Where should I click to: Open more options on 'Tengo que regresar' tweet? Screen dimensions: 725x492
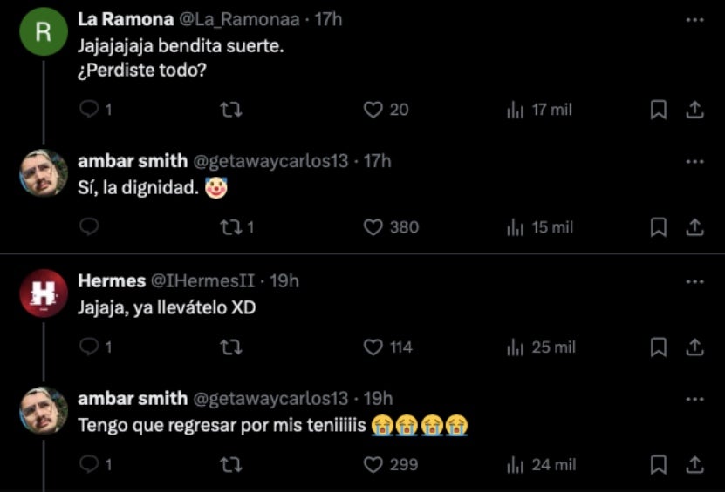coord(694,398)
